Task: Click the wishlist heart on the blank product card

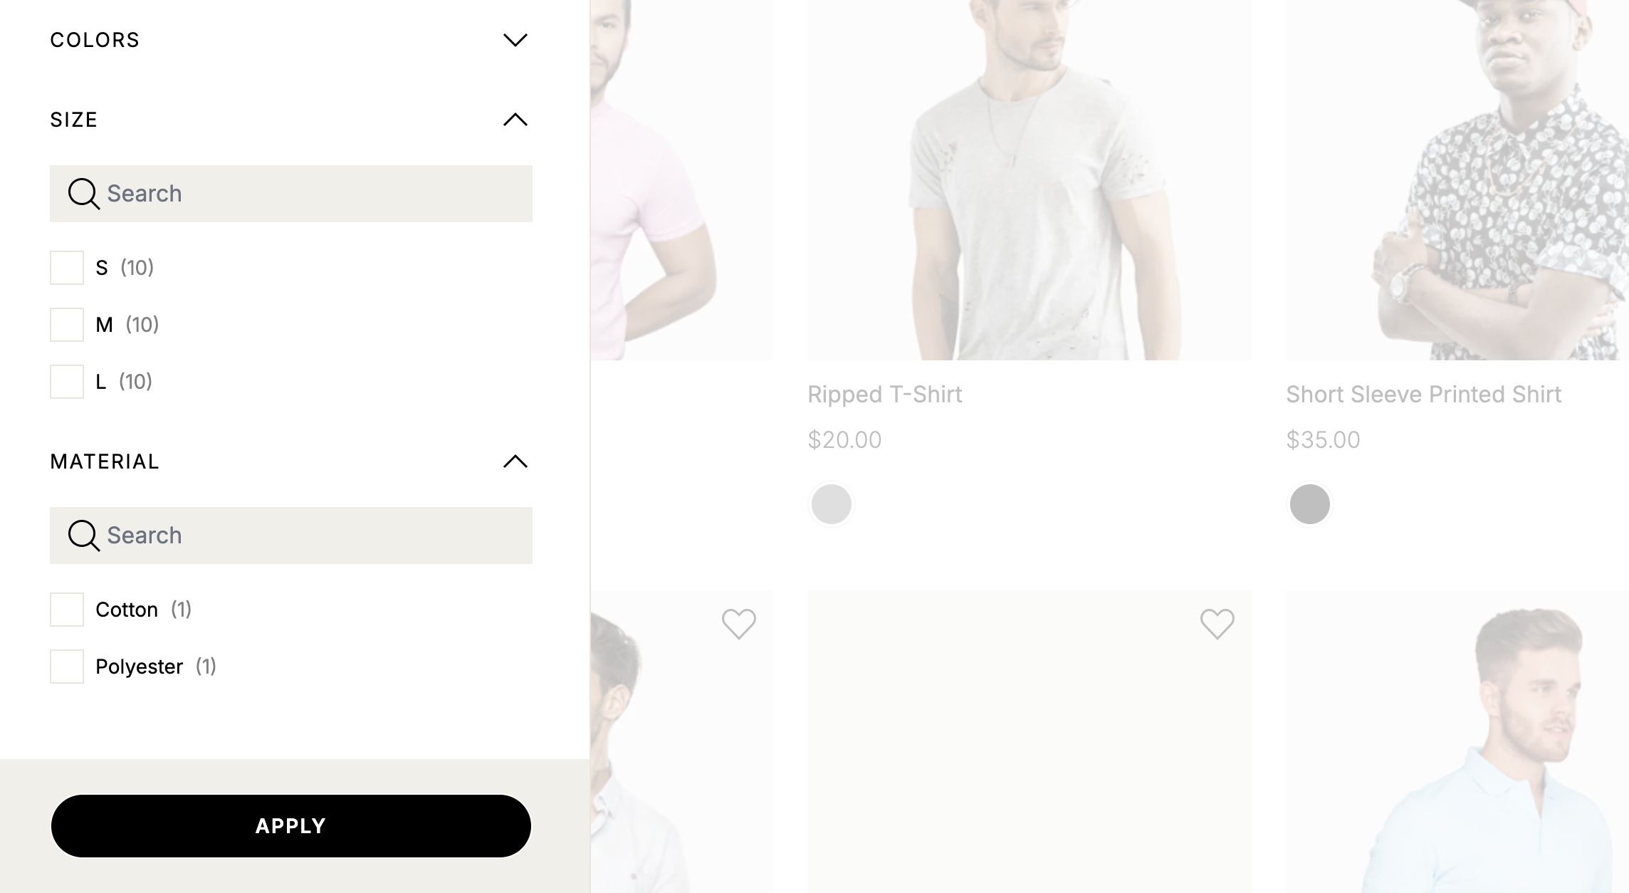Action: pos(1217,625)
